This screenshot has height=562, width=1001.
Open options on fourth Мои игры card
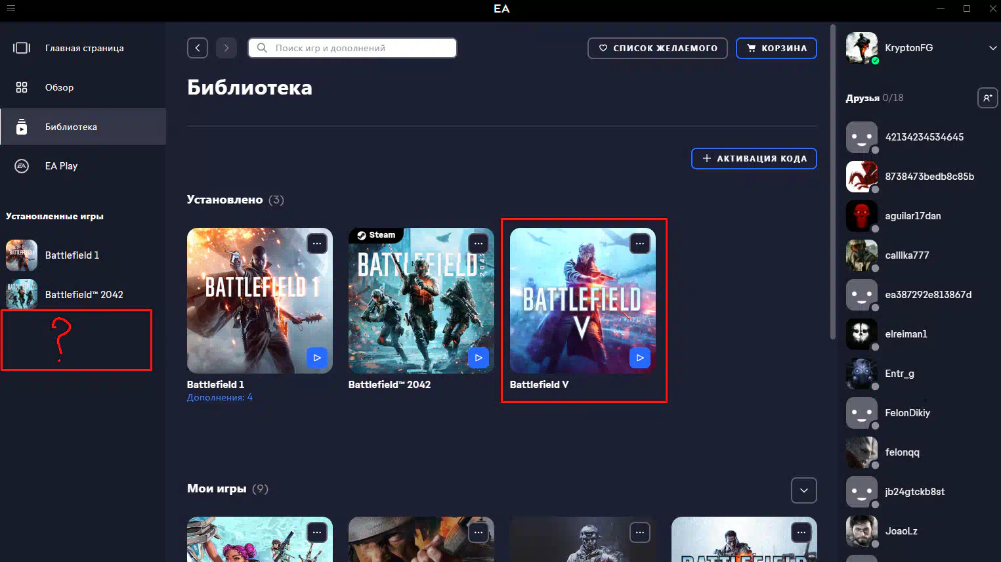tap(801, 532)
